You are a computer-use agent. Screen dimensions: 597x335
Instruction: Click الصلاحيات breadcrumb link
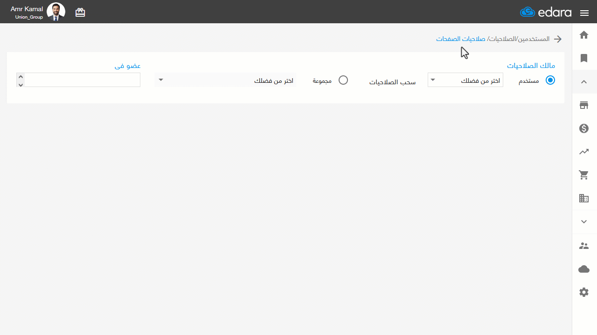coord(502,39)
